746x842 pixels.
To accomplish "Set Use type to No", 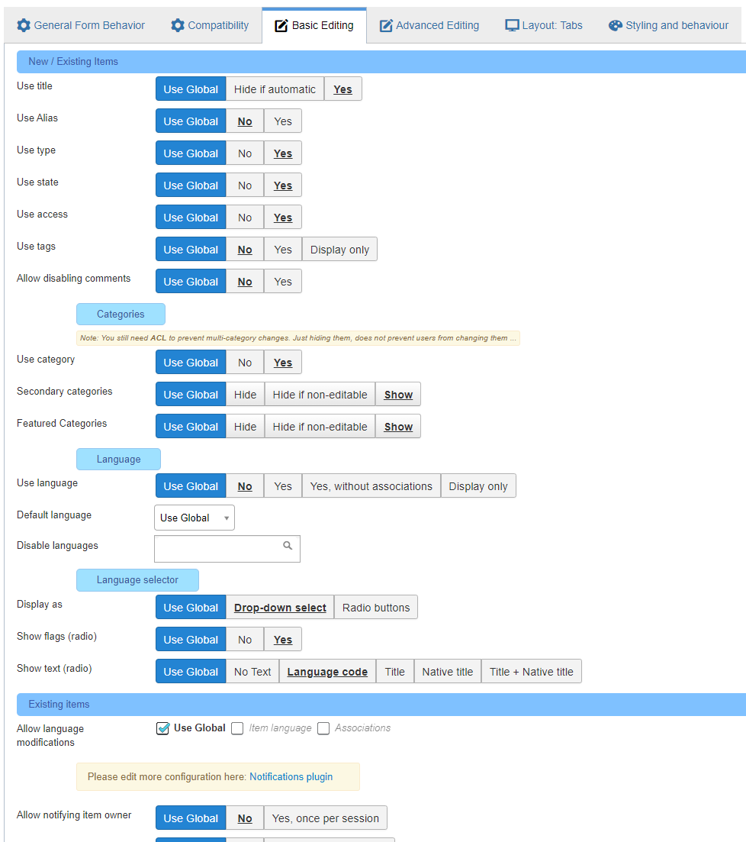I will click(x=245, y=153).
